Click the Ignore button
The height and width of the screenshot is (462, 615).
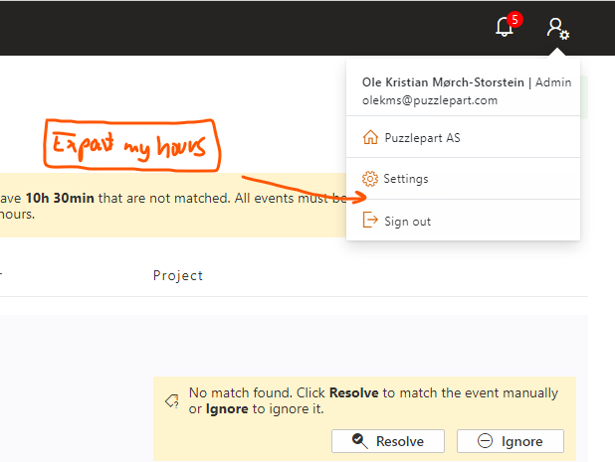coord(511,441)
